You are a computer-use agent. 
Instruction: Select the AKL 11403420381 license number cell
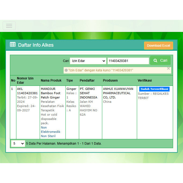[x=27, y=91]
